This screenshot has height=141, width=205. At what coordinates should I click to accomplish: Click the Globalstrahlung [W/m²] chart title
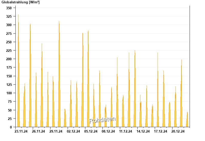click(20, 2)
